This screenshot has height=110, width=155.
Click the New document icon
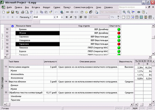click(4, 12)
